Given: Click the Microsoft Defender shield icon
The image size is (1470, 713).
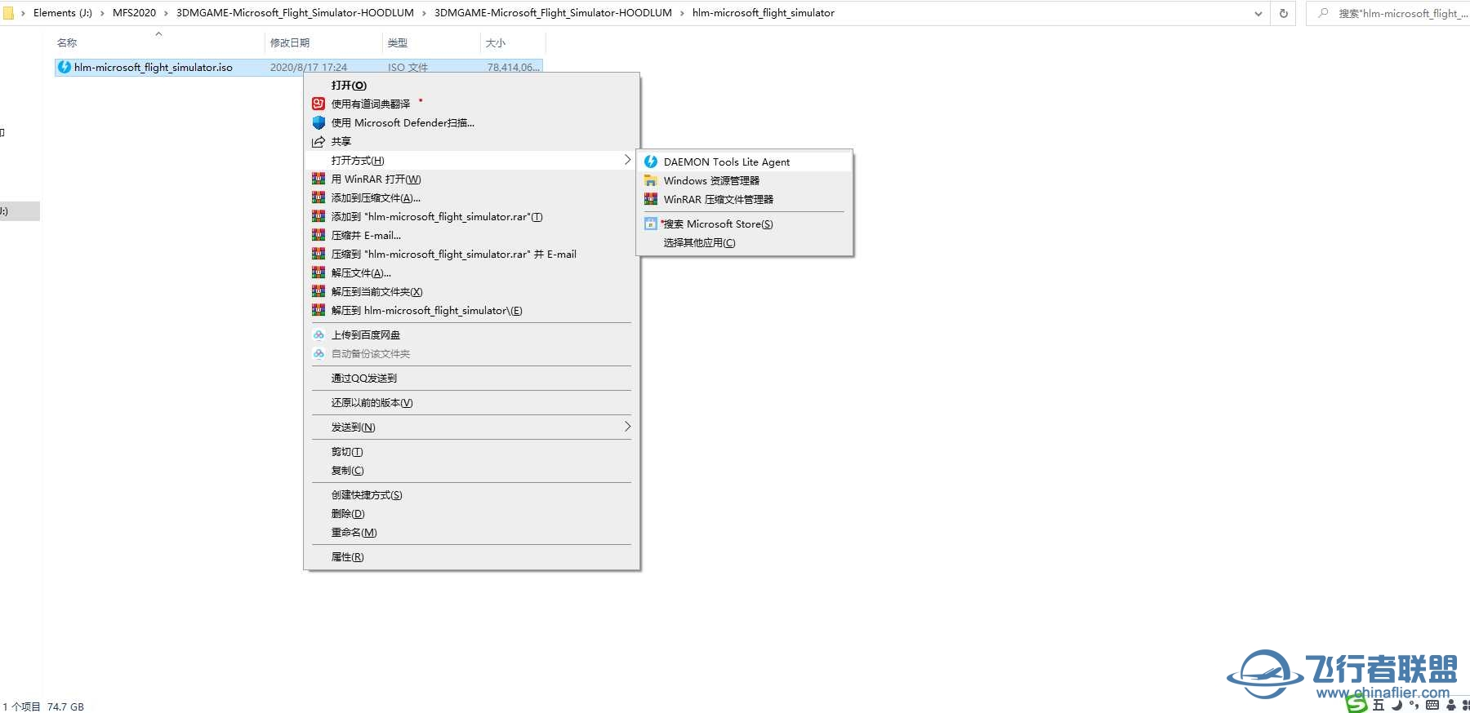Looking at the screenshot, I should click(x=318, y=122).
